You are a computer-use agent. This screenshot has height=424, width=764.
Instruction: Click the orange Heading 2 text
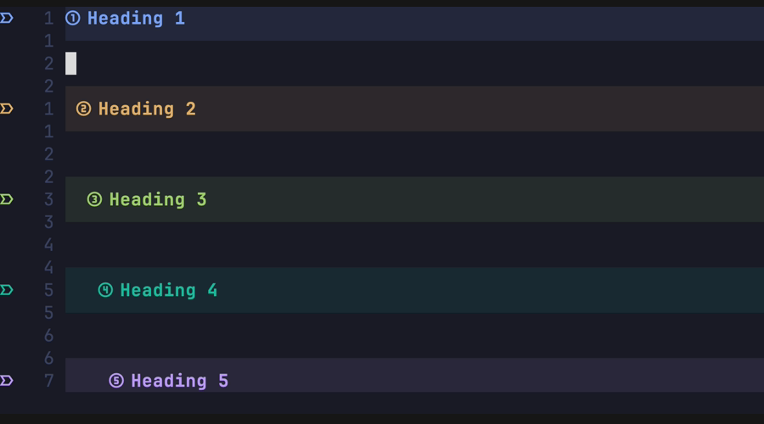coord(147,109)
